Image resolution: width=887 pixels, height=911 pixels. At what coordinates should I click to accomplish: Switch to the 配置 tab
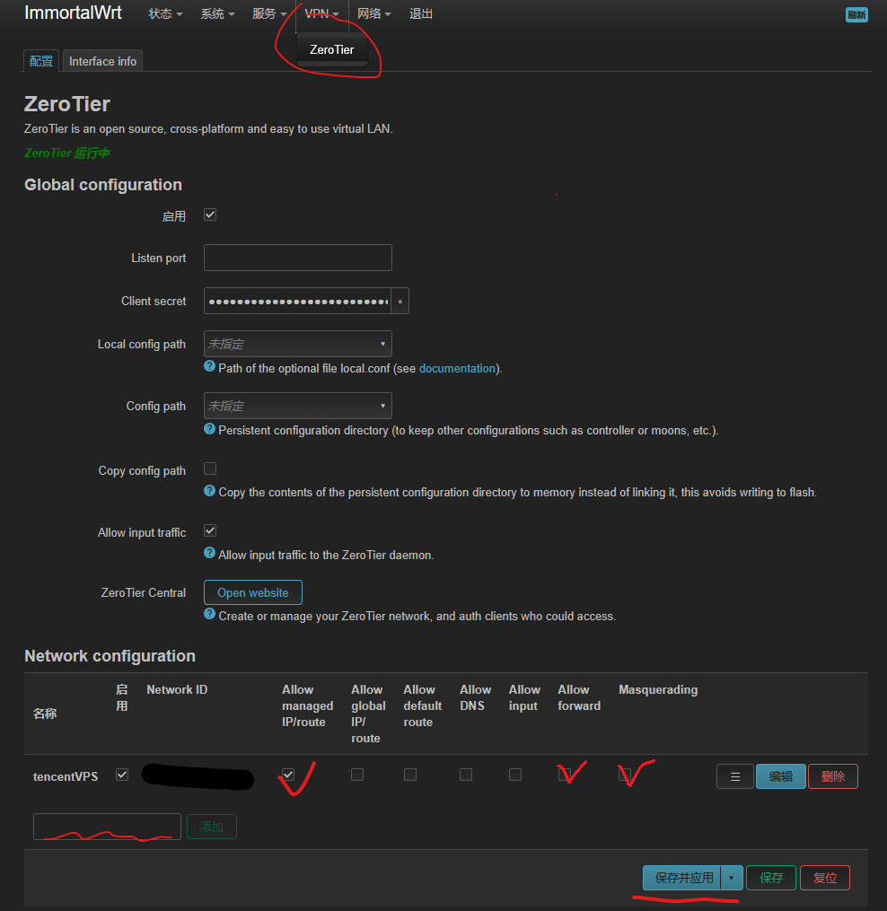point(41,61)
